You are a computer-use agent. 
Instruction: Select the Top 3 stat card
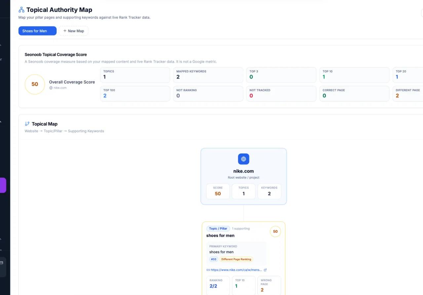pos(281,75)
